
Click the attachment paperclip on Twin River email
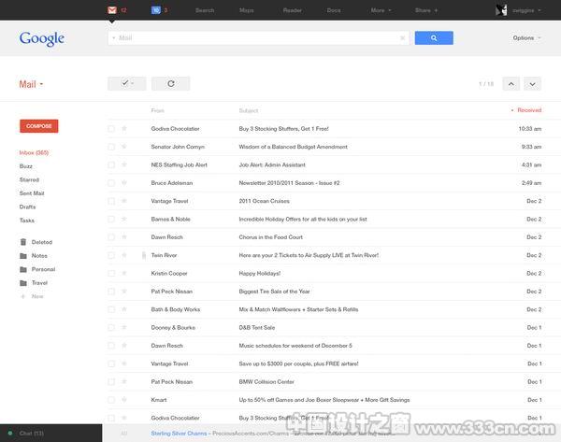click(x=144, y=255)
